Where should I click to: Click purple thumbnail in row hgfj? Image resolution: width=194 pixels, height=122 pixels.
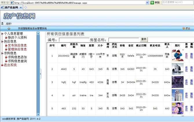coord(177,82)
